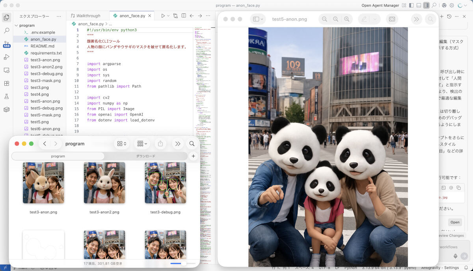Select the Explorer icon in the activity bar
473x271 pixels.
point(6,18)
